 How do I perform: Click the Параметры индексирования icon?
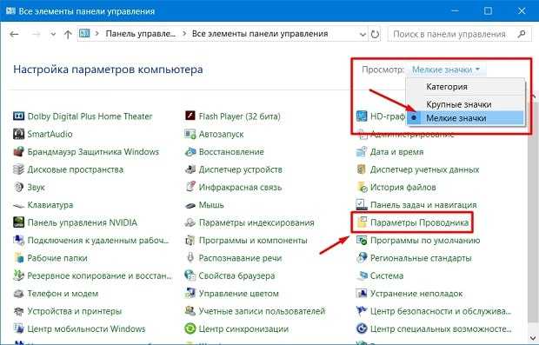[x=190, y=222]
